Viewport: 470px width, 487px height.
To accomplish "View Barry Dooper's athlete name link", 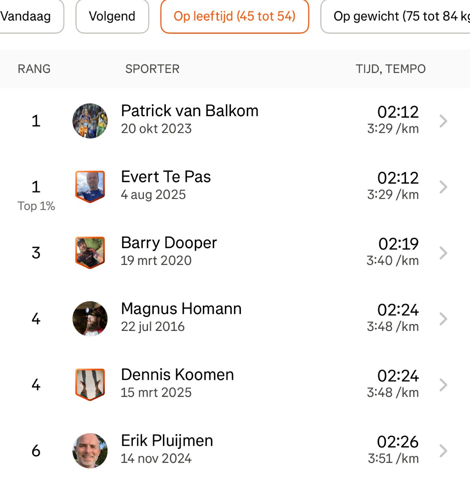I will point(169,243).
